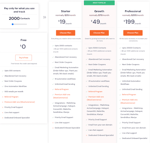Click the Try It Free button
Screen dimensions: 150x143
point(23,58)
